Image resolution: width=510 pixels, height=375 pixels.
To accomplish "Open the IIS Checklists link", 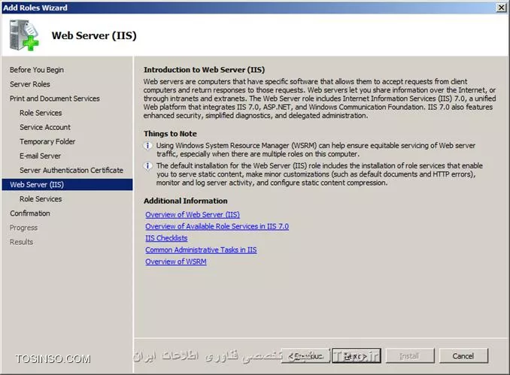I will 166,238.
